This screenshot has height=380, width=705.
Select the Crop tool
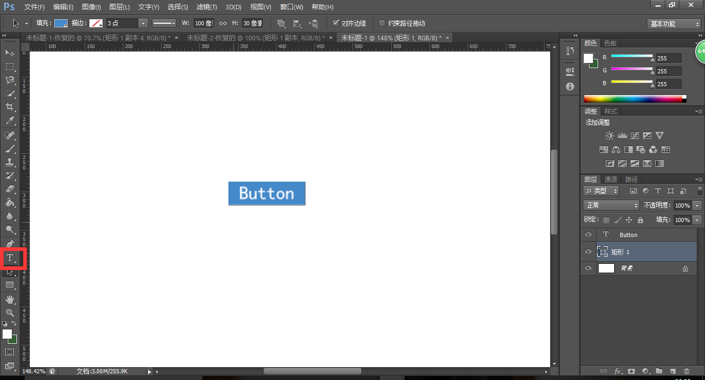10,106
